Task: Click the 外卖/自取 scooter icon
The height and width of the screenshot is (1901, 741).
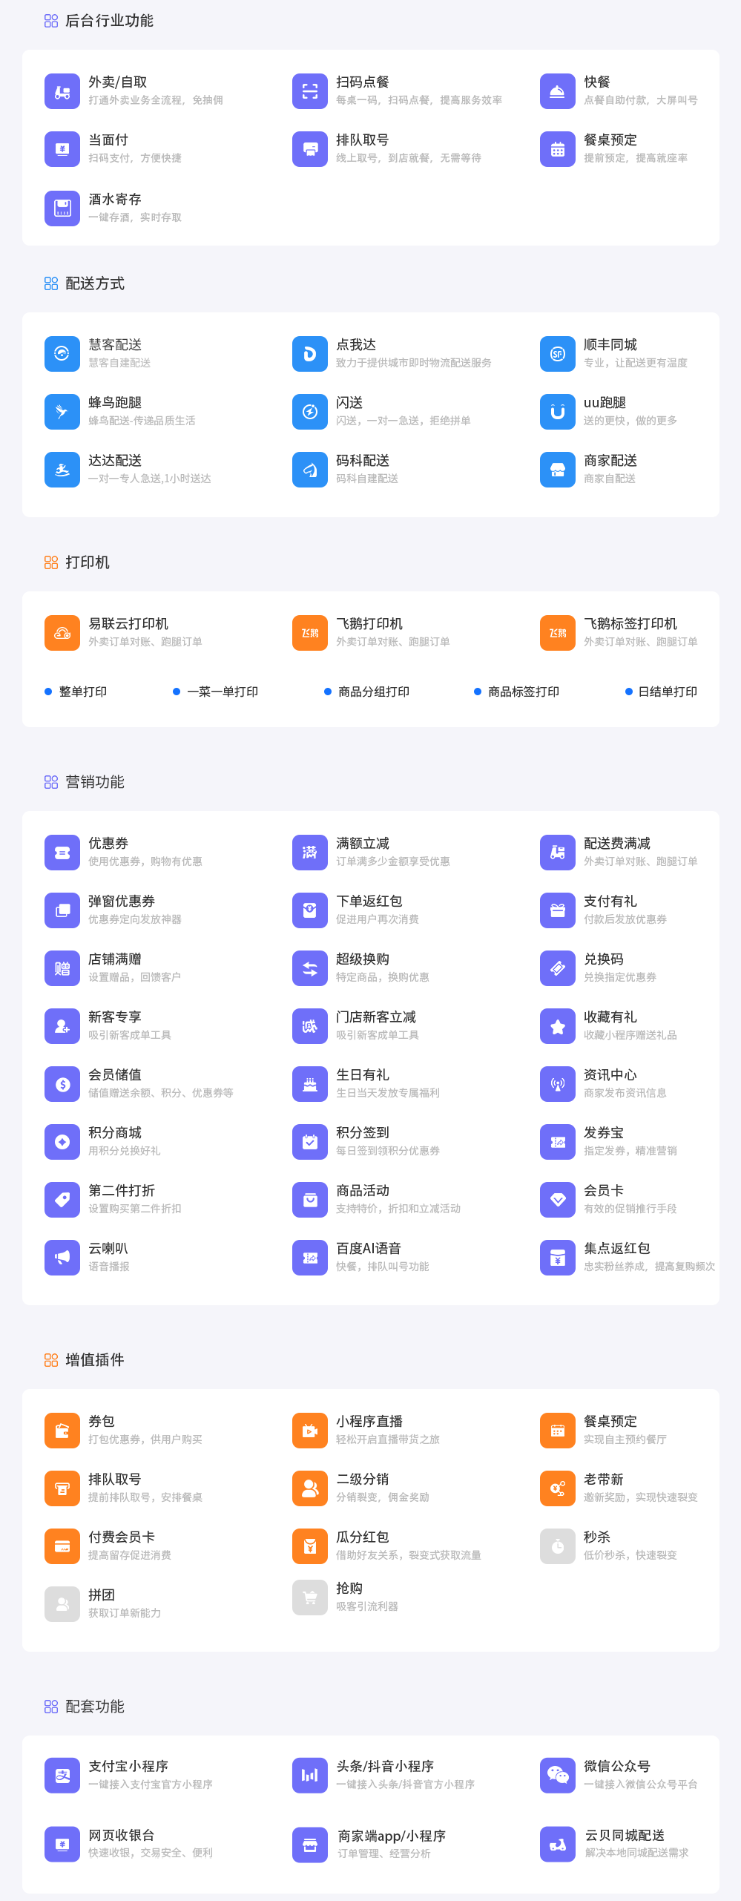Action: click(62, 91)
